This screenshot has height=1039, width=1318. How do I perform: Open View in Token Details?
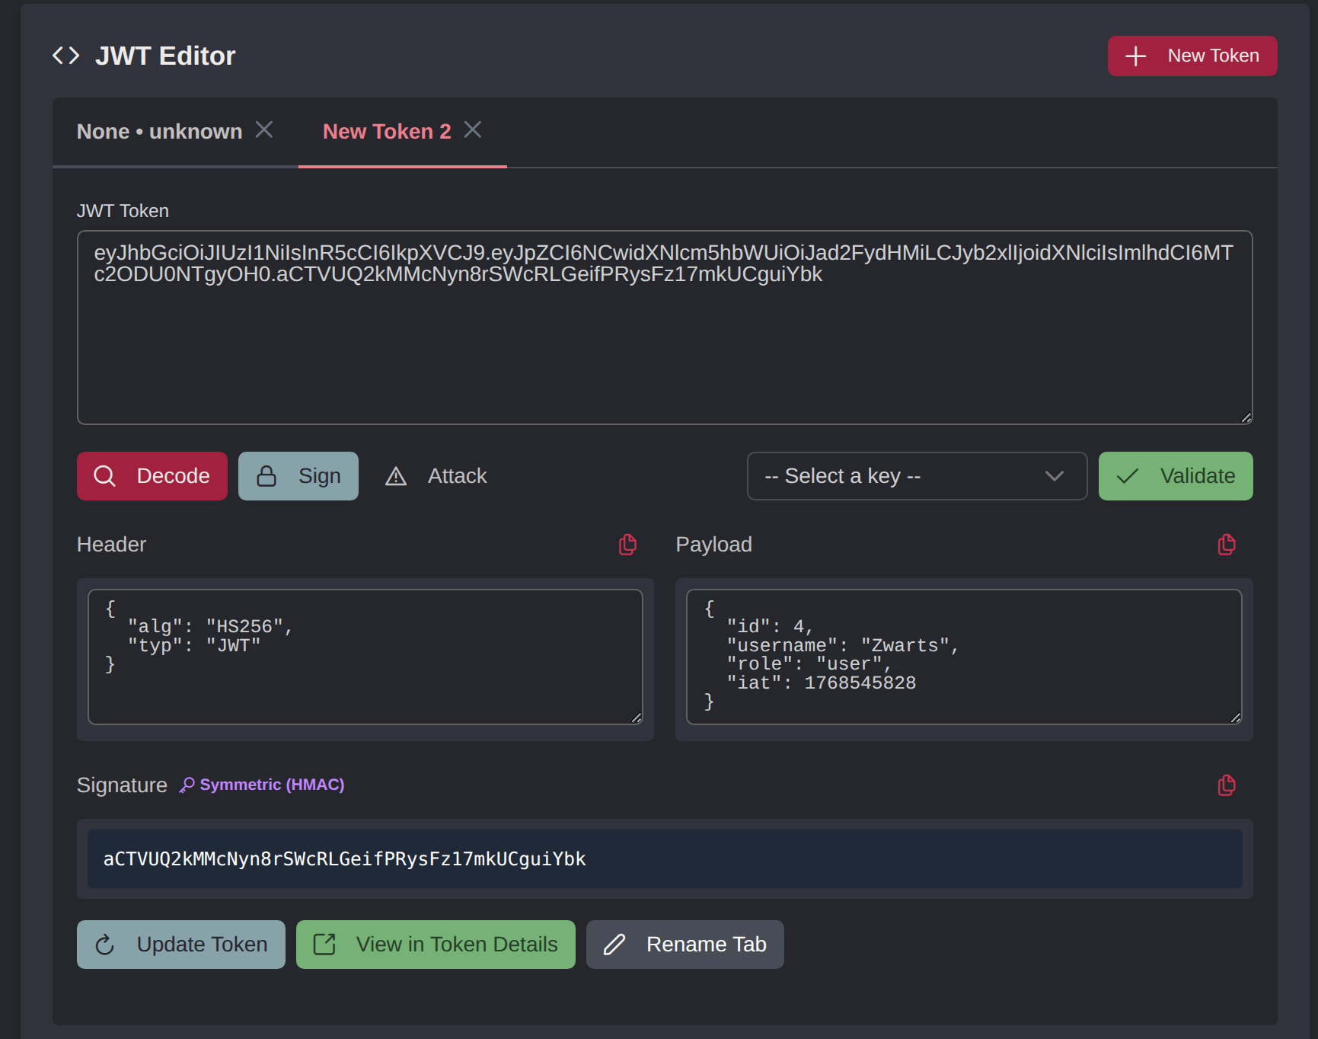436,945
